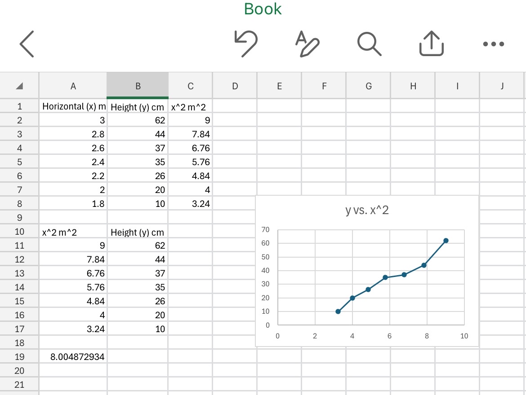Screen dimensions: 526x395
Task: Open the three-dot more menu
Action: 494,44
